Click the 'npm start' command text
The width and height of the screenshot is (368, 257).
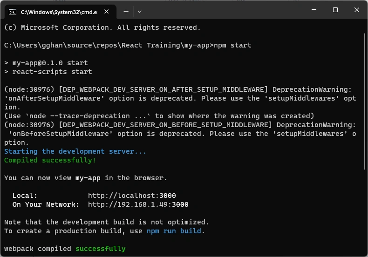tap(232, 45)
